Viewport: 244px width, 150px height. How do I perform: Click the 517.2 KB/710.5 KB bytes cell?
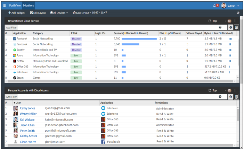215,67
